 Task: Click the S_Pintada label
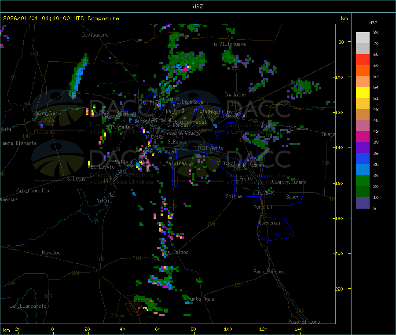click(117, 127)
